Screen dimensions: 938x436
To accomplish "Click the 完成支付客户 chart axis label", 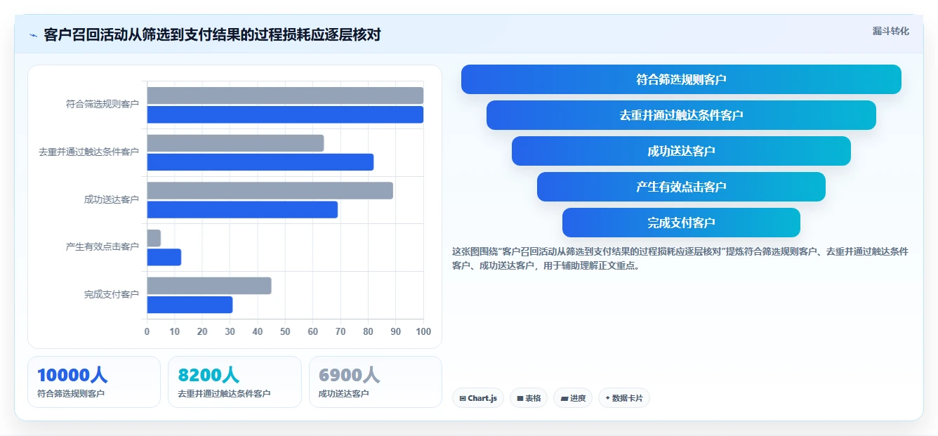I will tap(112, 294).
